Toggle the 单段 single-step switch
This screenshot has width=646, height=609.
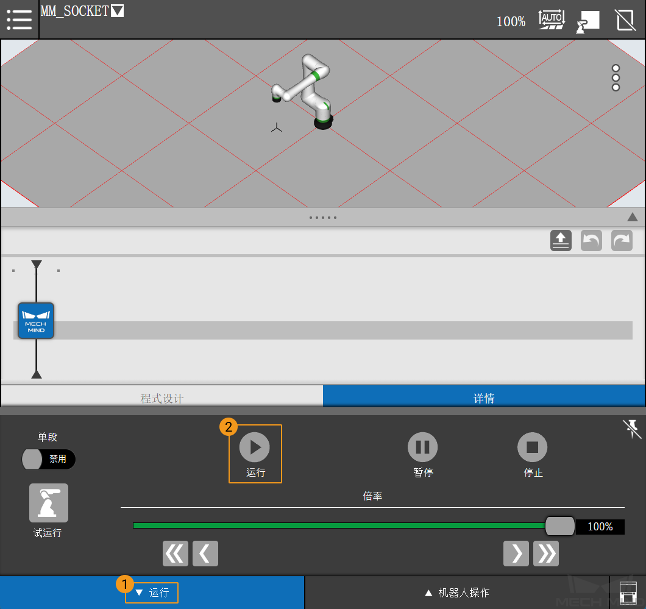pyautogui.click(x=49, y=459)
